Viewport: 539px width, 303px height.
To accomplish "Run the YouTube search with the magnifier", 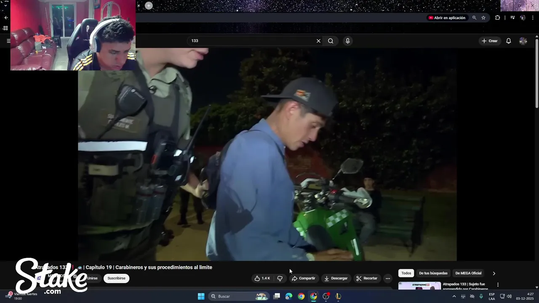I will [331, 41].
